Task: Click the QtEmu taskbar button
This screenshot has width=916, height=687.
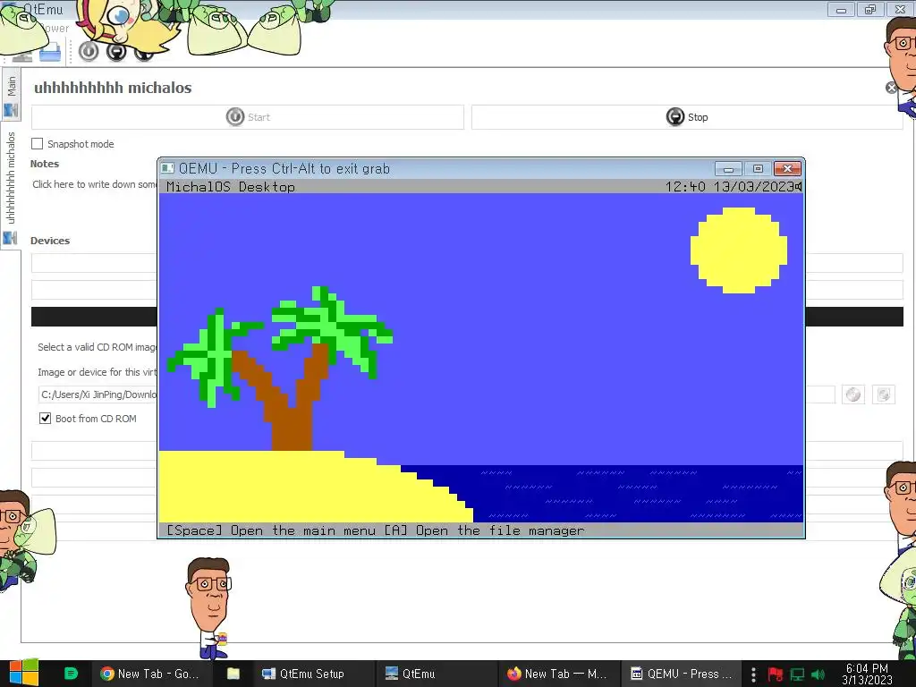Action: (x=436, y=674)
